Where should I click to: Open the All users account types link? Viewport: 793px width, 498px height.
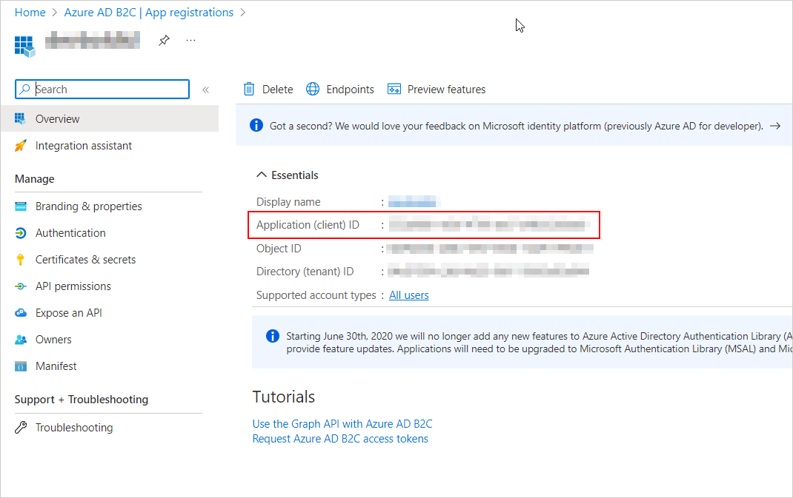click(408, 295)
